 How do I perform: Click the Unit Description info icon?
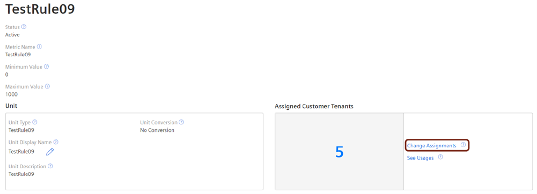click(x=50, y=166)
